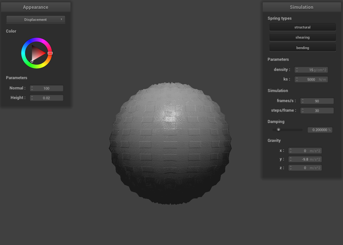Click the red hue selector marker
Screen dimensions: 343x245
pos(50,53)
